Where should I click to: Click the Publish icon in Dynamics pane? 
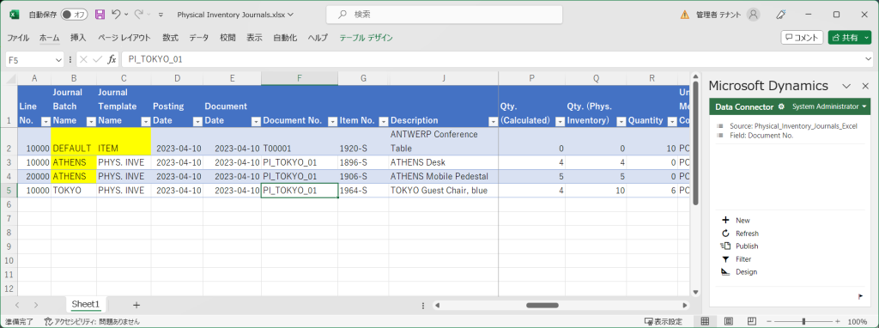pos(725,246)
